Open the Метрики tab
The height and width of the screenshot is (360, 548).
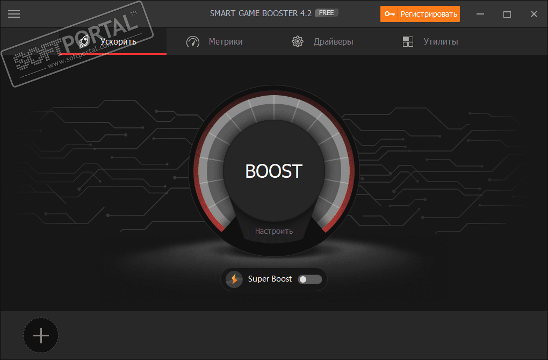[x=214, y=41]
